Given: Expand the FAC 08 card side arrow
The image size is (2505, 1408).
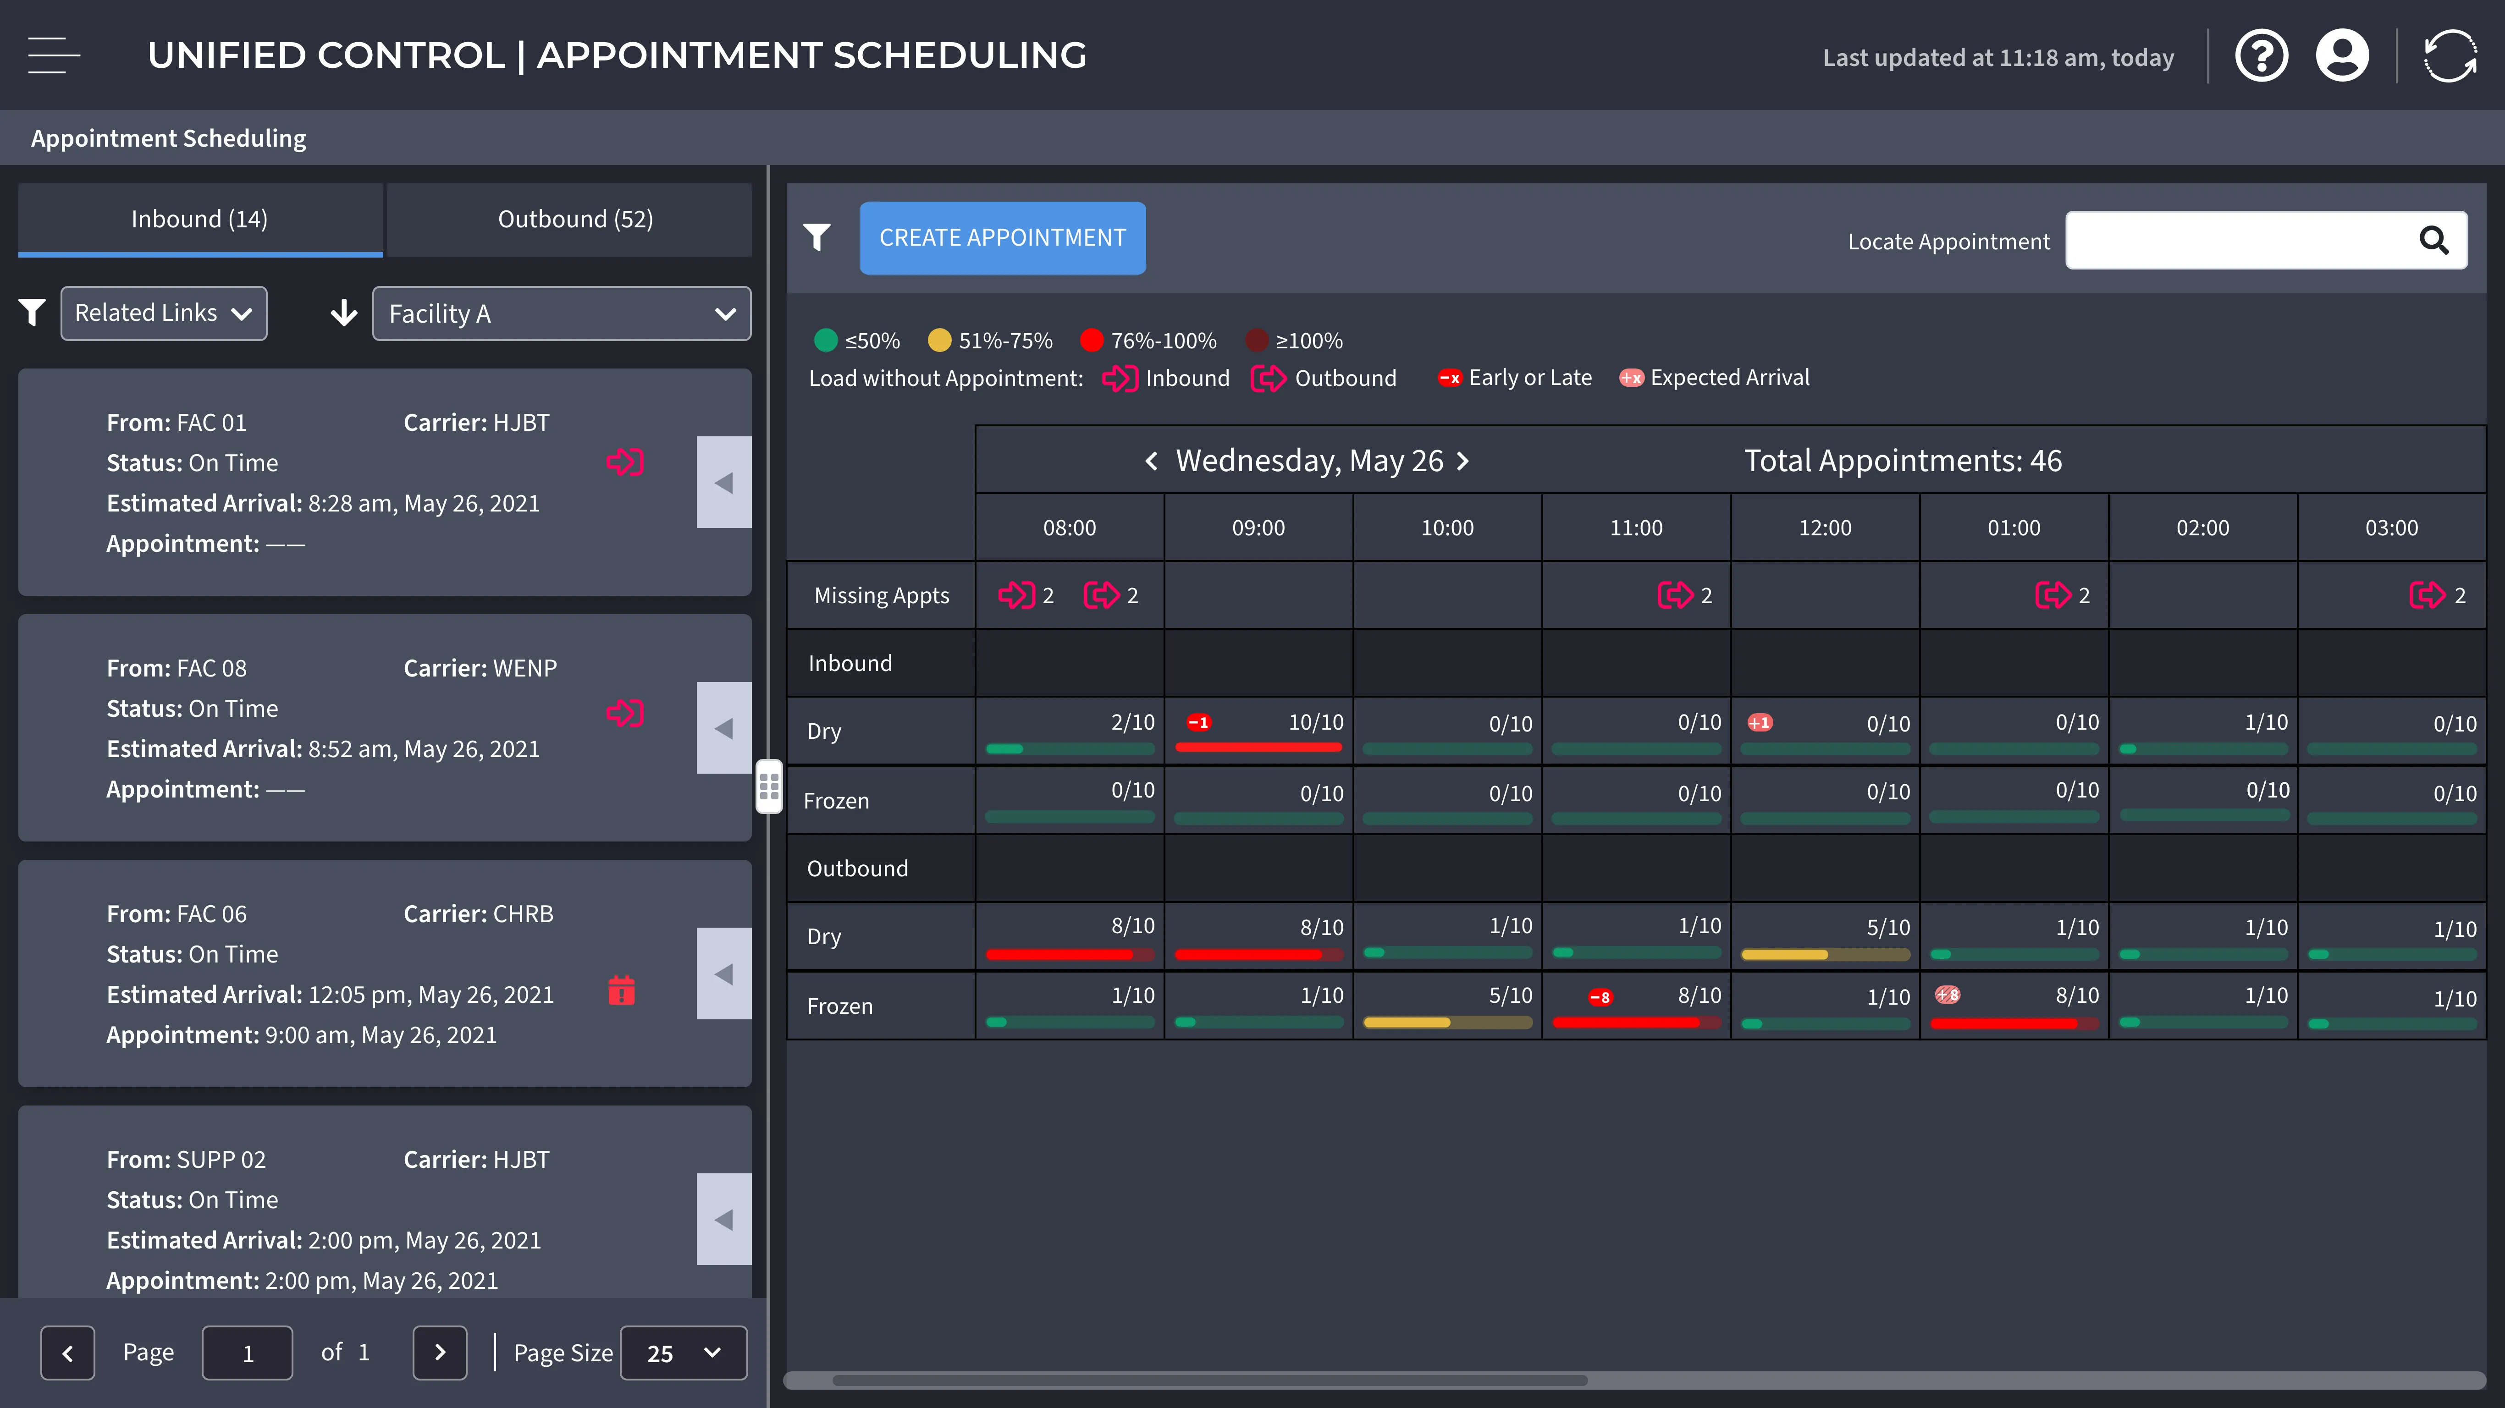Looking at the screenshot, I should click(x=723, y=728).
